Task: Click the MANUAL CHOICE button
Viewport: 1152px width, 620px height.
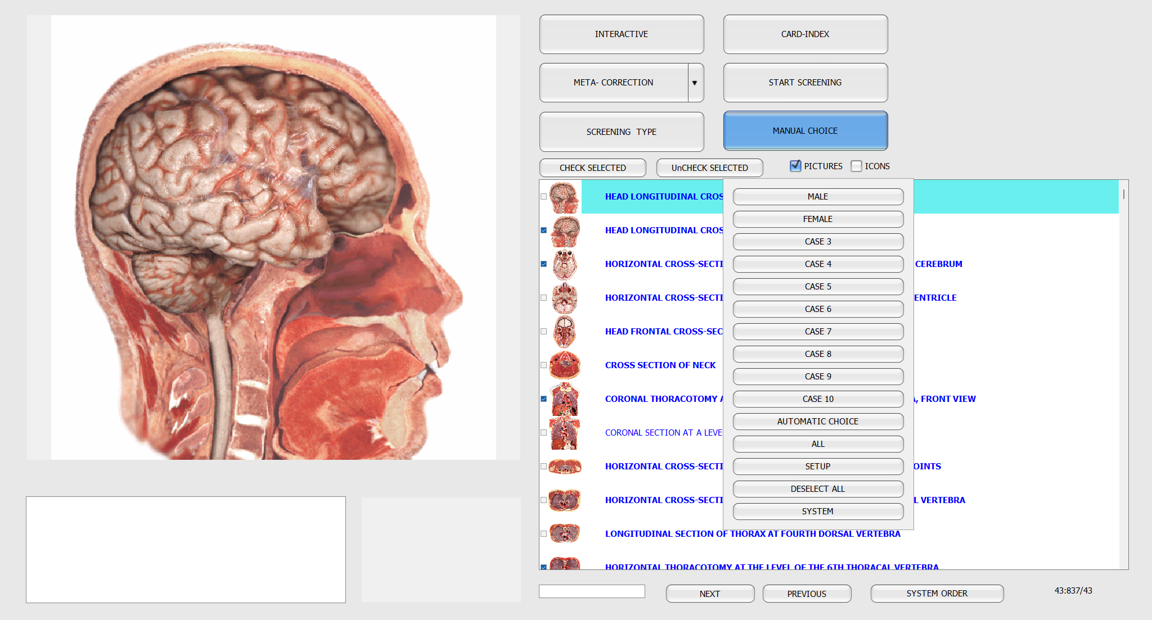Action: coord(805,131)
